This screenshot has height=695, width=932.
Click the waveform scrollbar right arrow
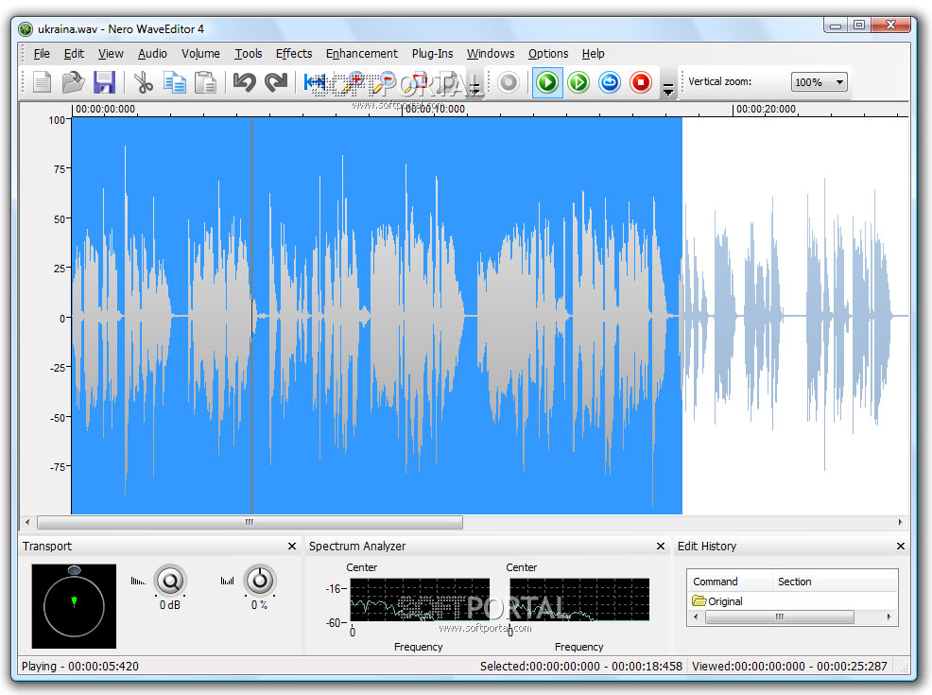click(x=900, y=523)
